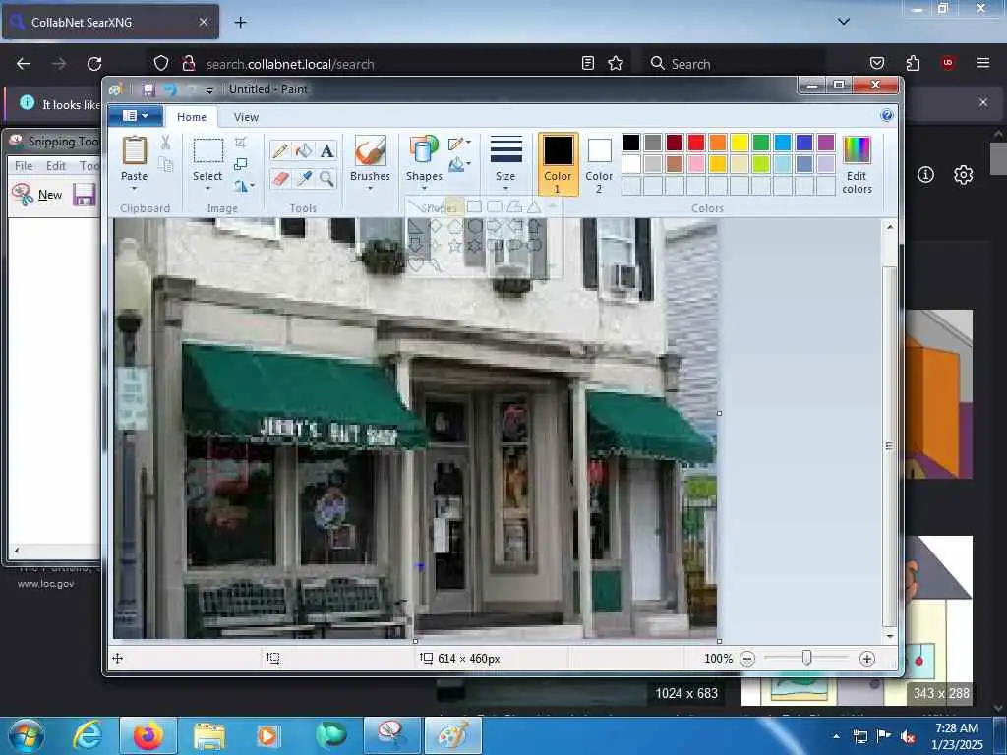Select the Magnifier tool
Viewport: 1007px width, 755px height.
(x=326, y=179)
